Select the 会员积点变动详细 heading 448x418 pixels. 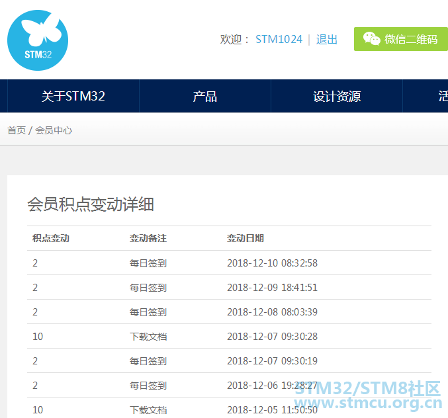tap(91, 204)
